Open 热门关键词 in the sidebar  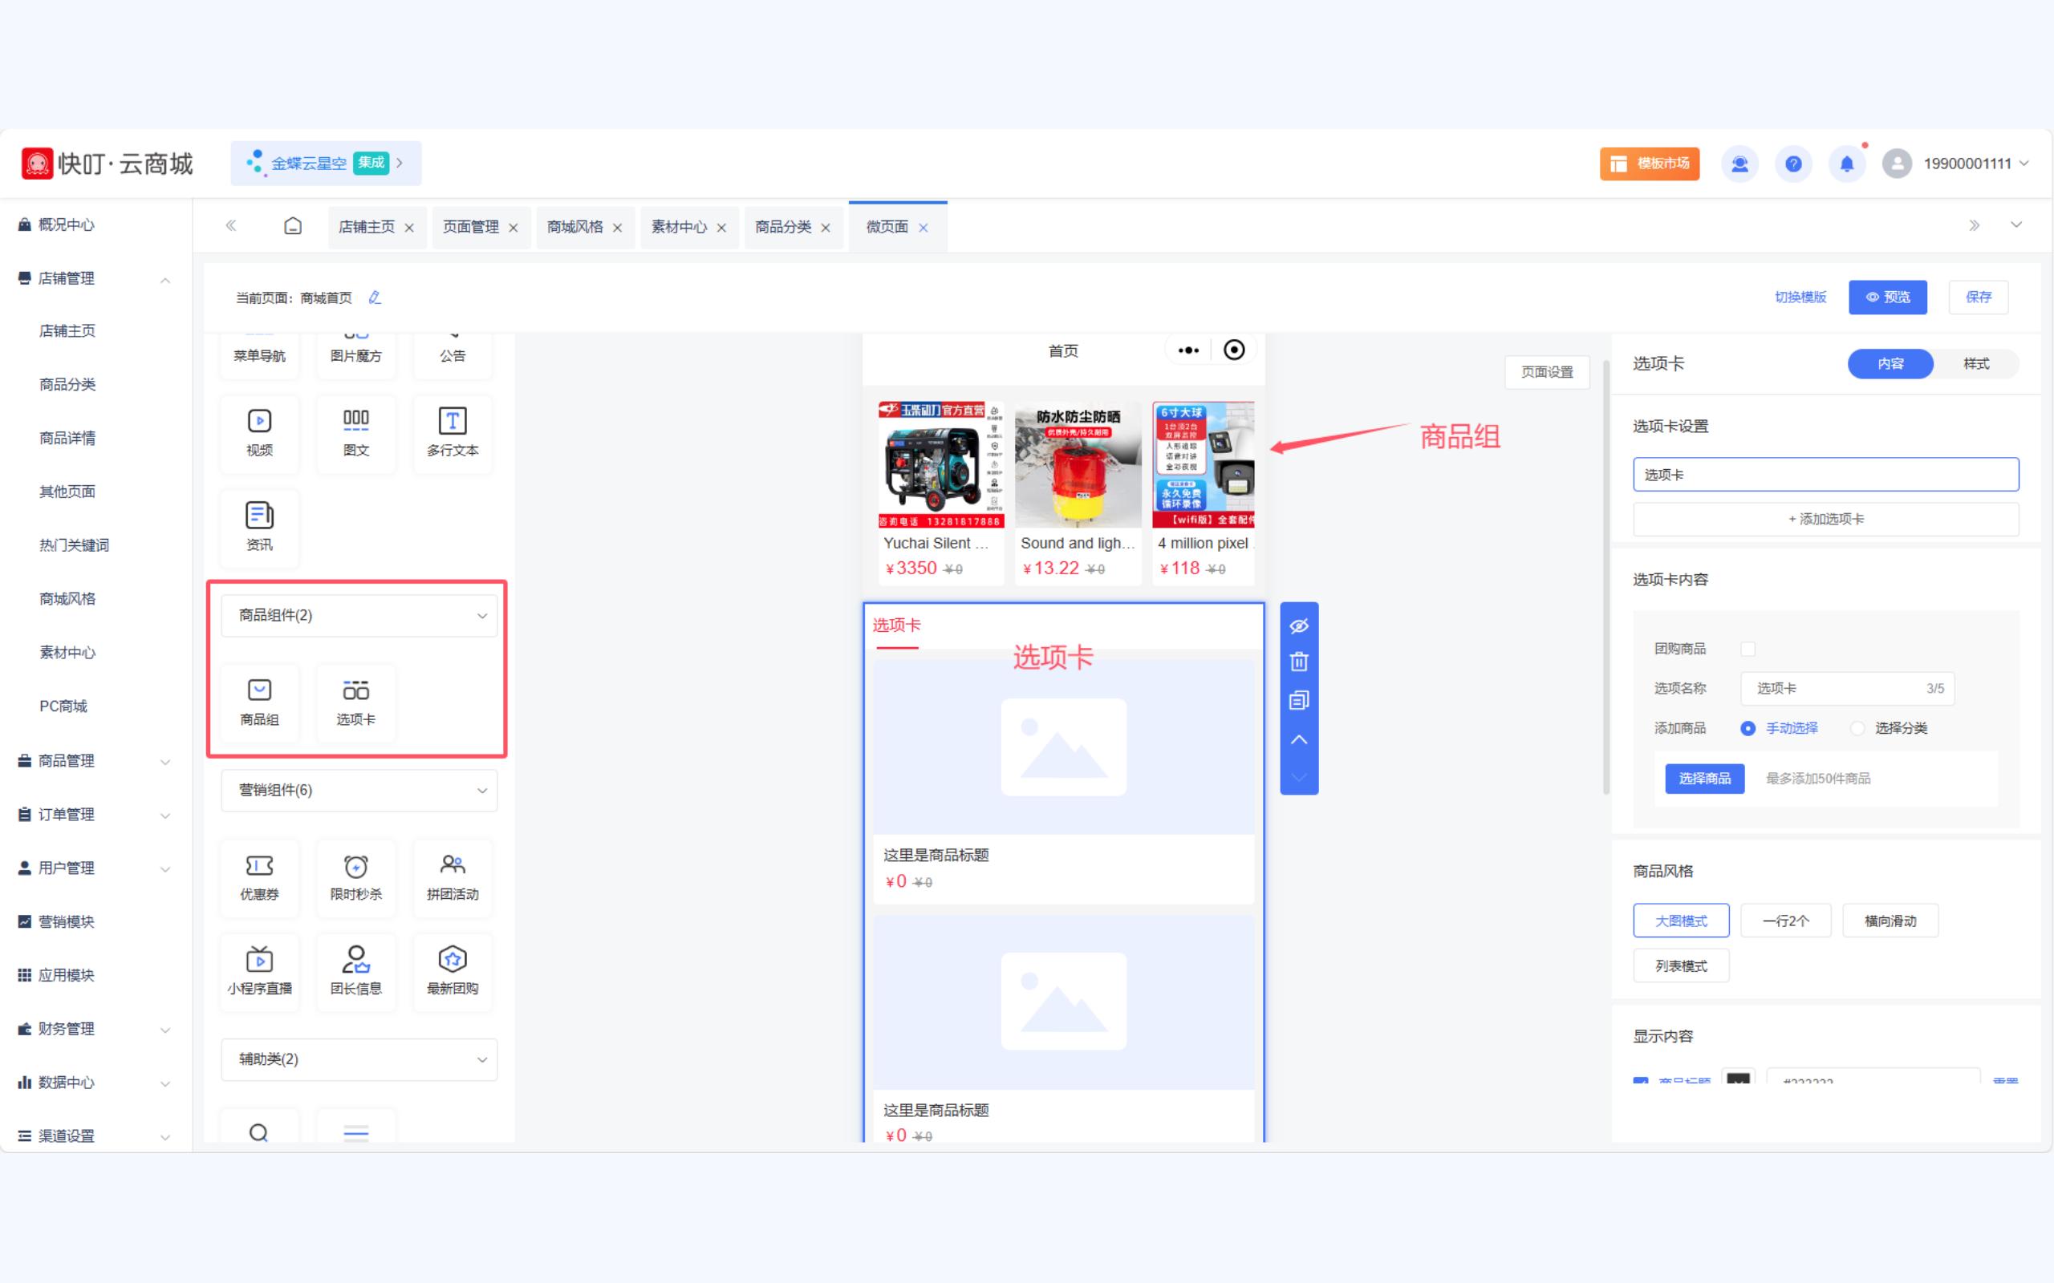pyautogui.click(x=74, y=545)
